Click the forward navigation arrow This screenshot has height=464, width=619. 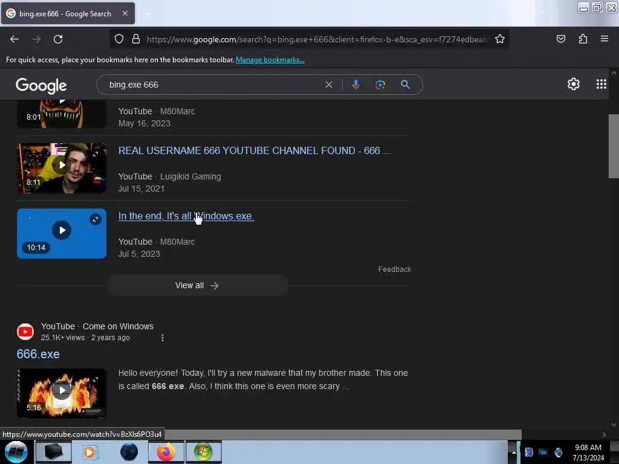click(x=36, y=39)
